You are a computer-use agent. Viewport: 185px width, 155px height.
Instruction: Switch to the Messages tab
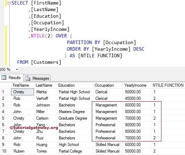tap(37, 78)
